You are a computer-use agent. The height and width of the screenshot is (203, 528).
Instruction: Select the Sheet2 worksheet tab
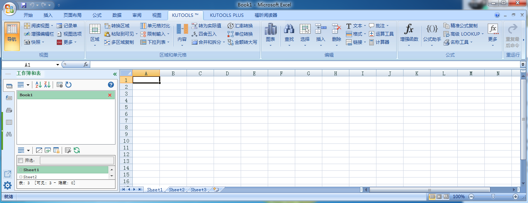[176, 190]
